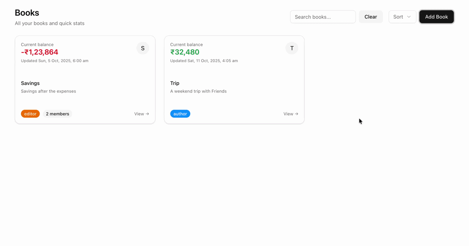Click the blue "author" role badge
469x246 pixels.
coord(180,114)
